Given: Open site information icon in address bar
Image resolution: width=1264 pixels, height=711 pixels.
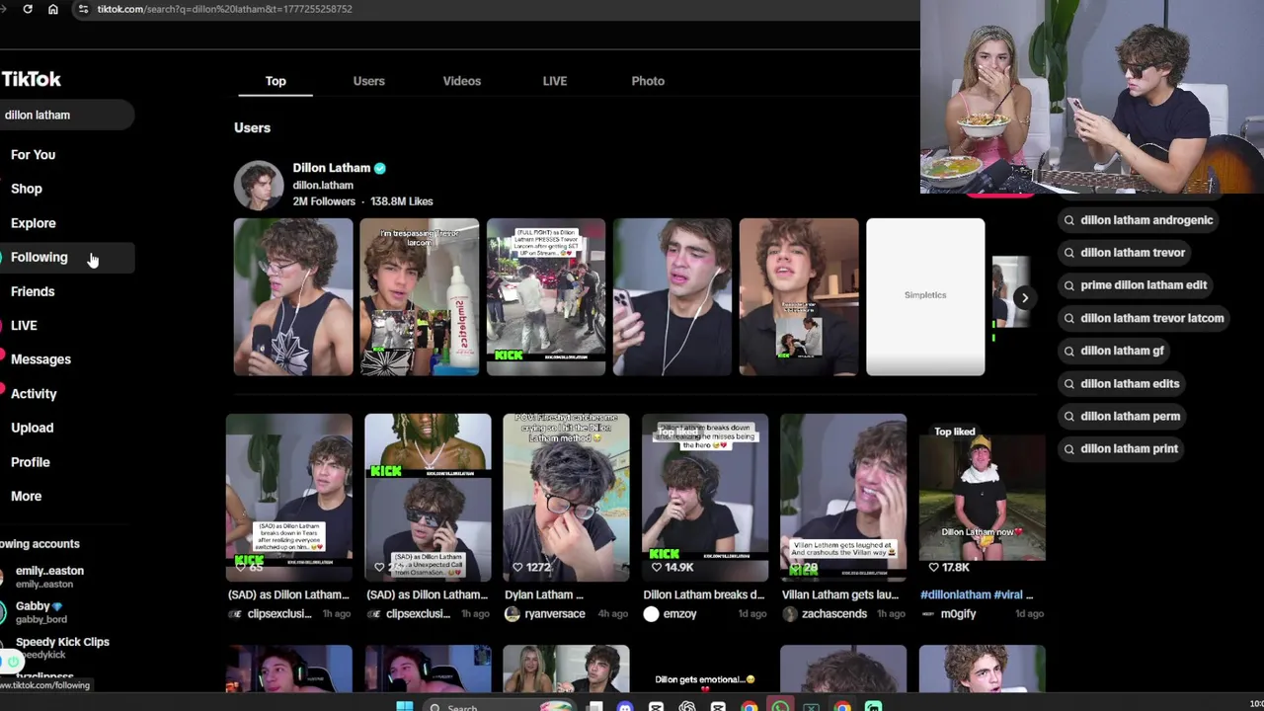Looking at the screenshot, I should [83, 9].
